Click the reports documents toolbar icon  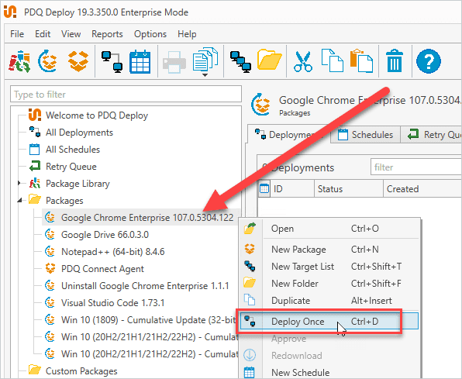pos(205,59)
